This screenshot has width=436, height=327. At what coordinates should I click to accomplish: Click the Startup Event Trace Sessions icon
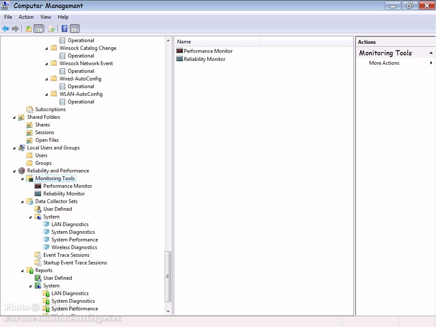(x=38, y=263)
